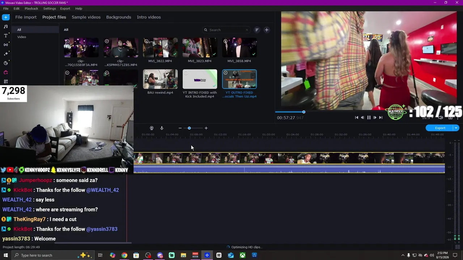The width and height of the screenshot is (463, 260).
Task: Click the blue audio track on timeline
Action: point(289,168)
